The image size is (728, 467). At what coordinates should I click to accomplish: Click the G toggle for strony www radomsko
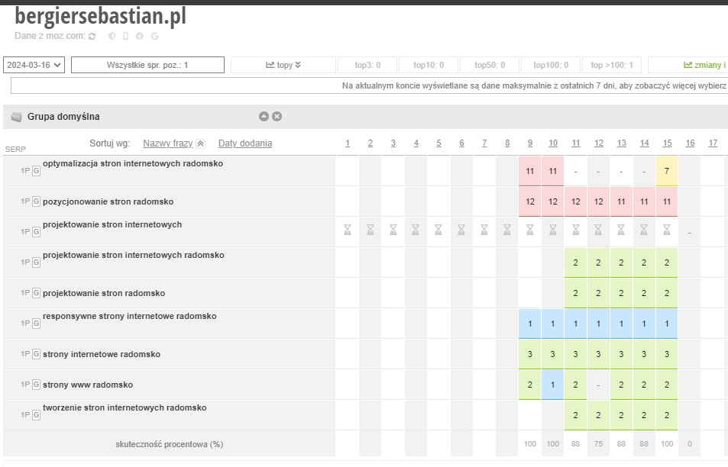[x=34, y=385]
